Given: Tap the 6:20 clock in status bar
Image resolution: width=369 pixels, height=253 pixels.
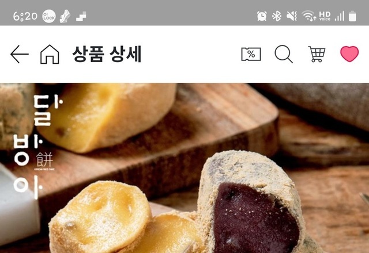Looking at the screenshot, I should (x=25, y=17).
